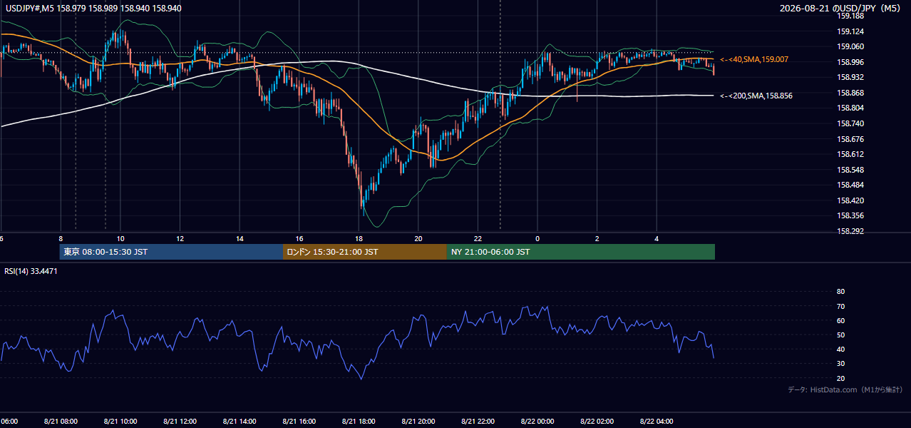Image resolution: width=911 pixels, height=428 pixels.
Task: Click bottom timeline label 8/21 16:00
Action: pyautogui.click(x=299, y=422)
